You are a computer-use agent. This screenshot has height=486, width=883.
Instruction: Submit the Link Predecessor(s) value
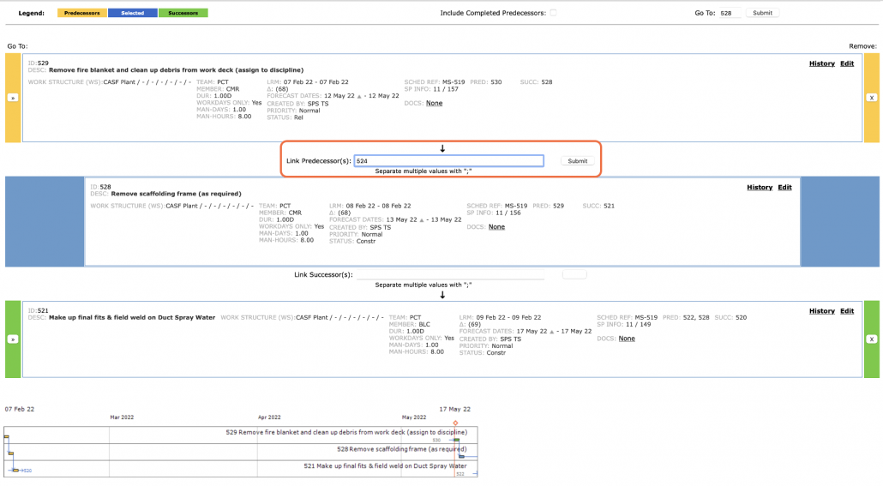[x=577, y=161]
